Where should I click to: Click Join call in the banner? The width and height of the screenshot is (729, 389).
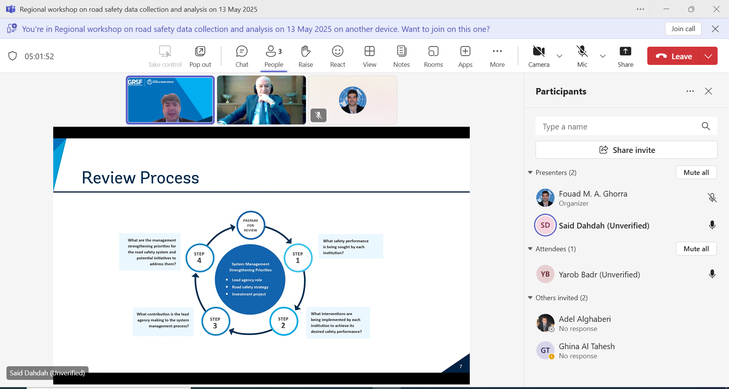(683, 29)
